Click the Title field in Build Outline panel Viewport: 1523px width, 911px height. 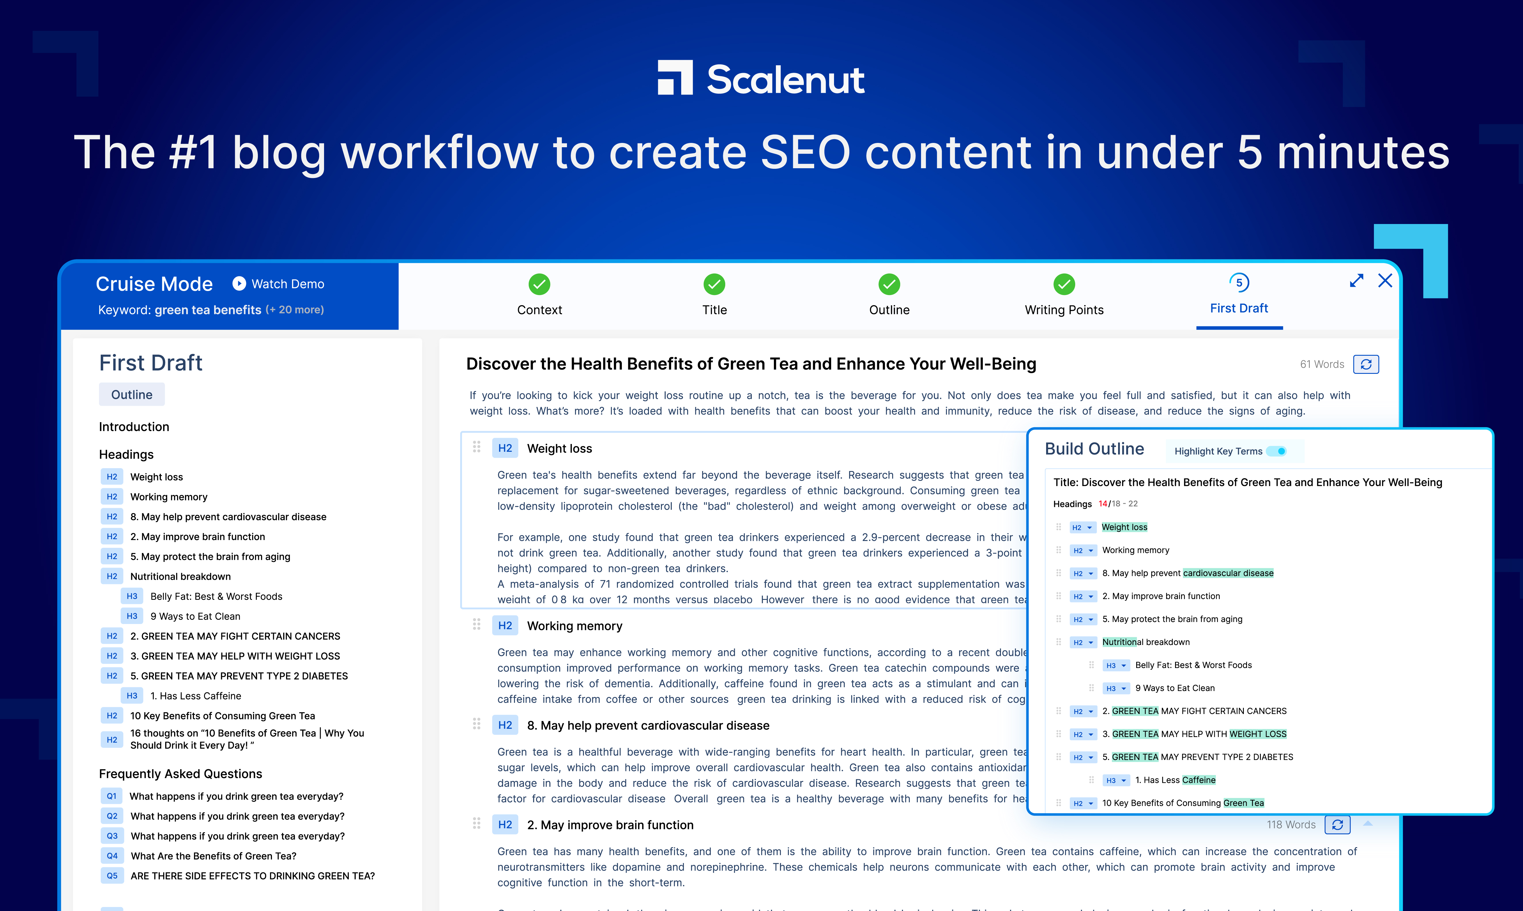[x=1247, y=483]
